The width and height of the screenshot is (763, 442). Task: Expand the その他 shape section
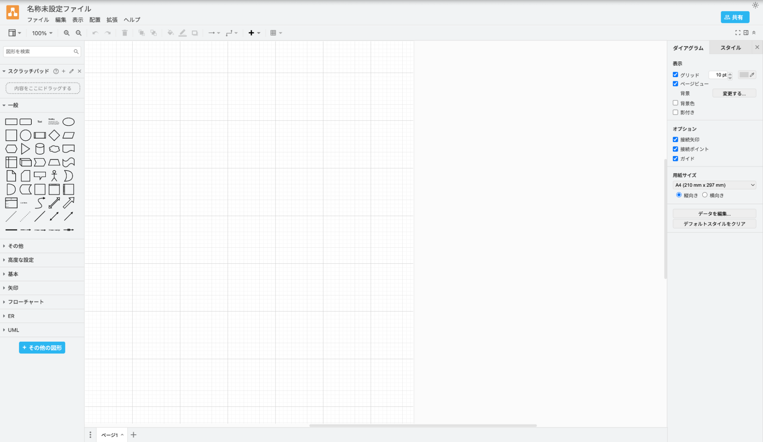click(42, 246)
